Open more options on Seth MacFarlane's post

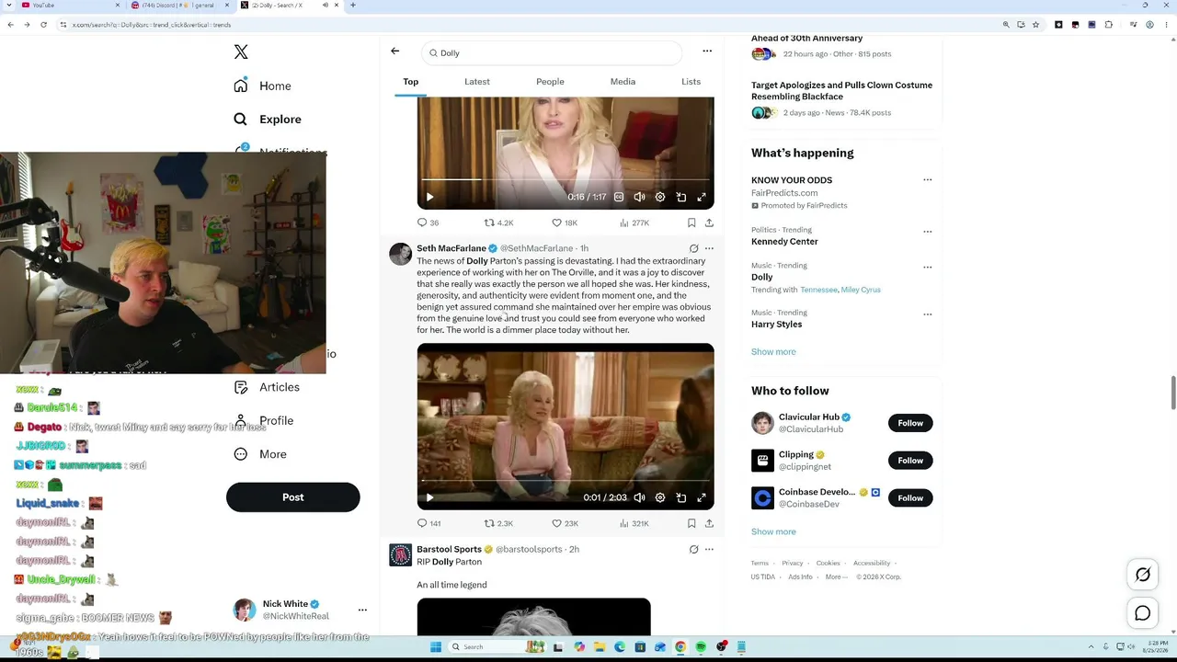709,248
